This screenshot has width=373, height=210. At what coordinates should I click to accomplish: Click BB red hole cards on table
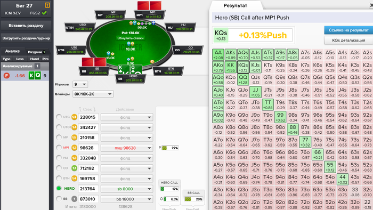coord(94,62)
